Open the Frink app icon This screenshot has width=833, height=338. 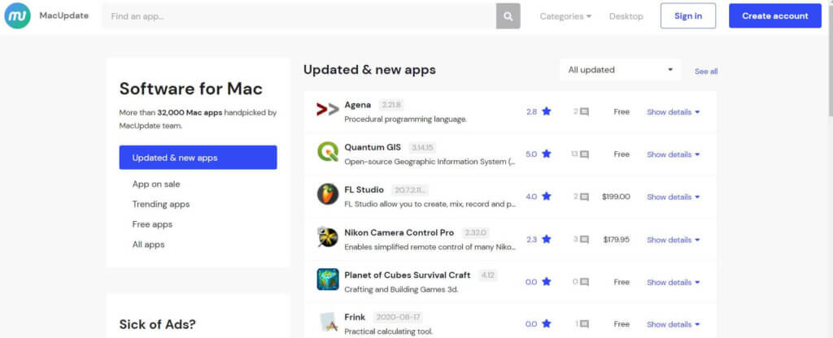[x=328, y=322]
